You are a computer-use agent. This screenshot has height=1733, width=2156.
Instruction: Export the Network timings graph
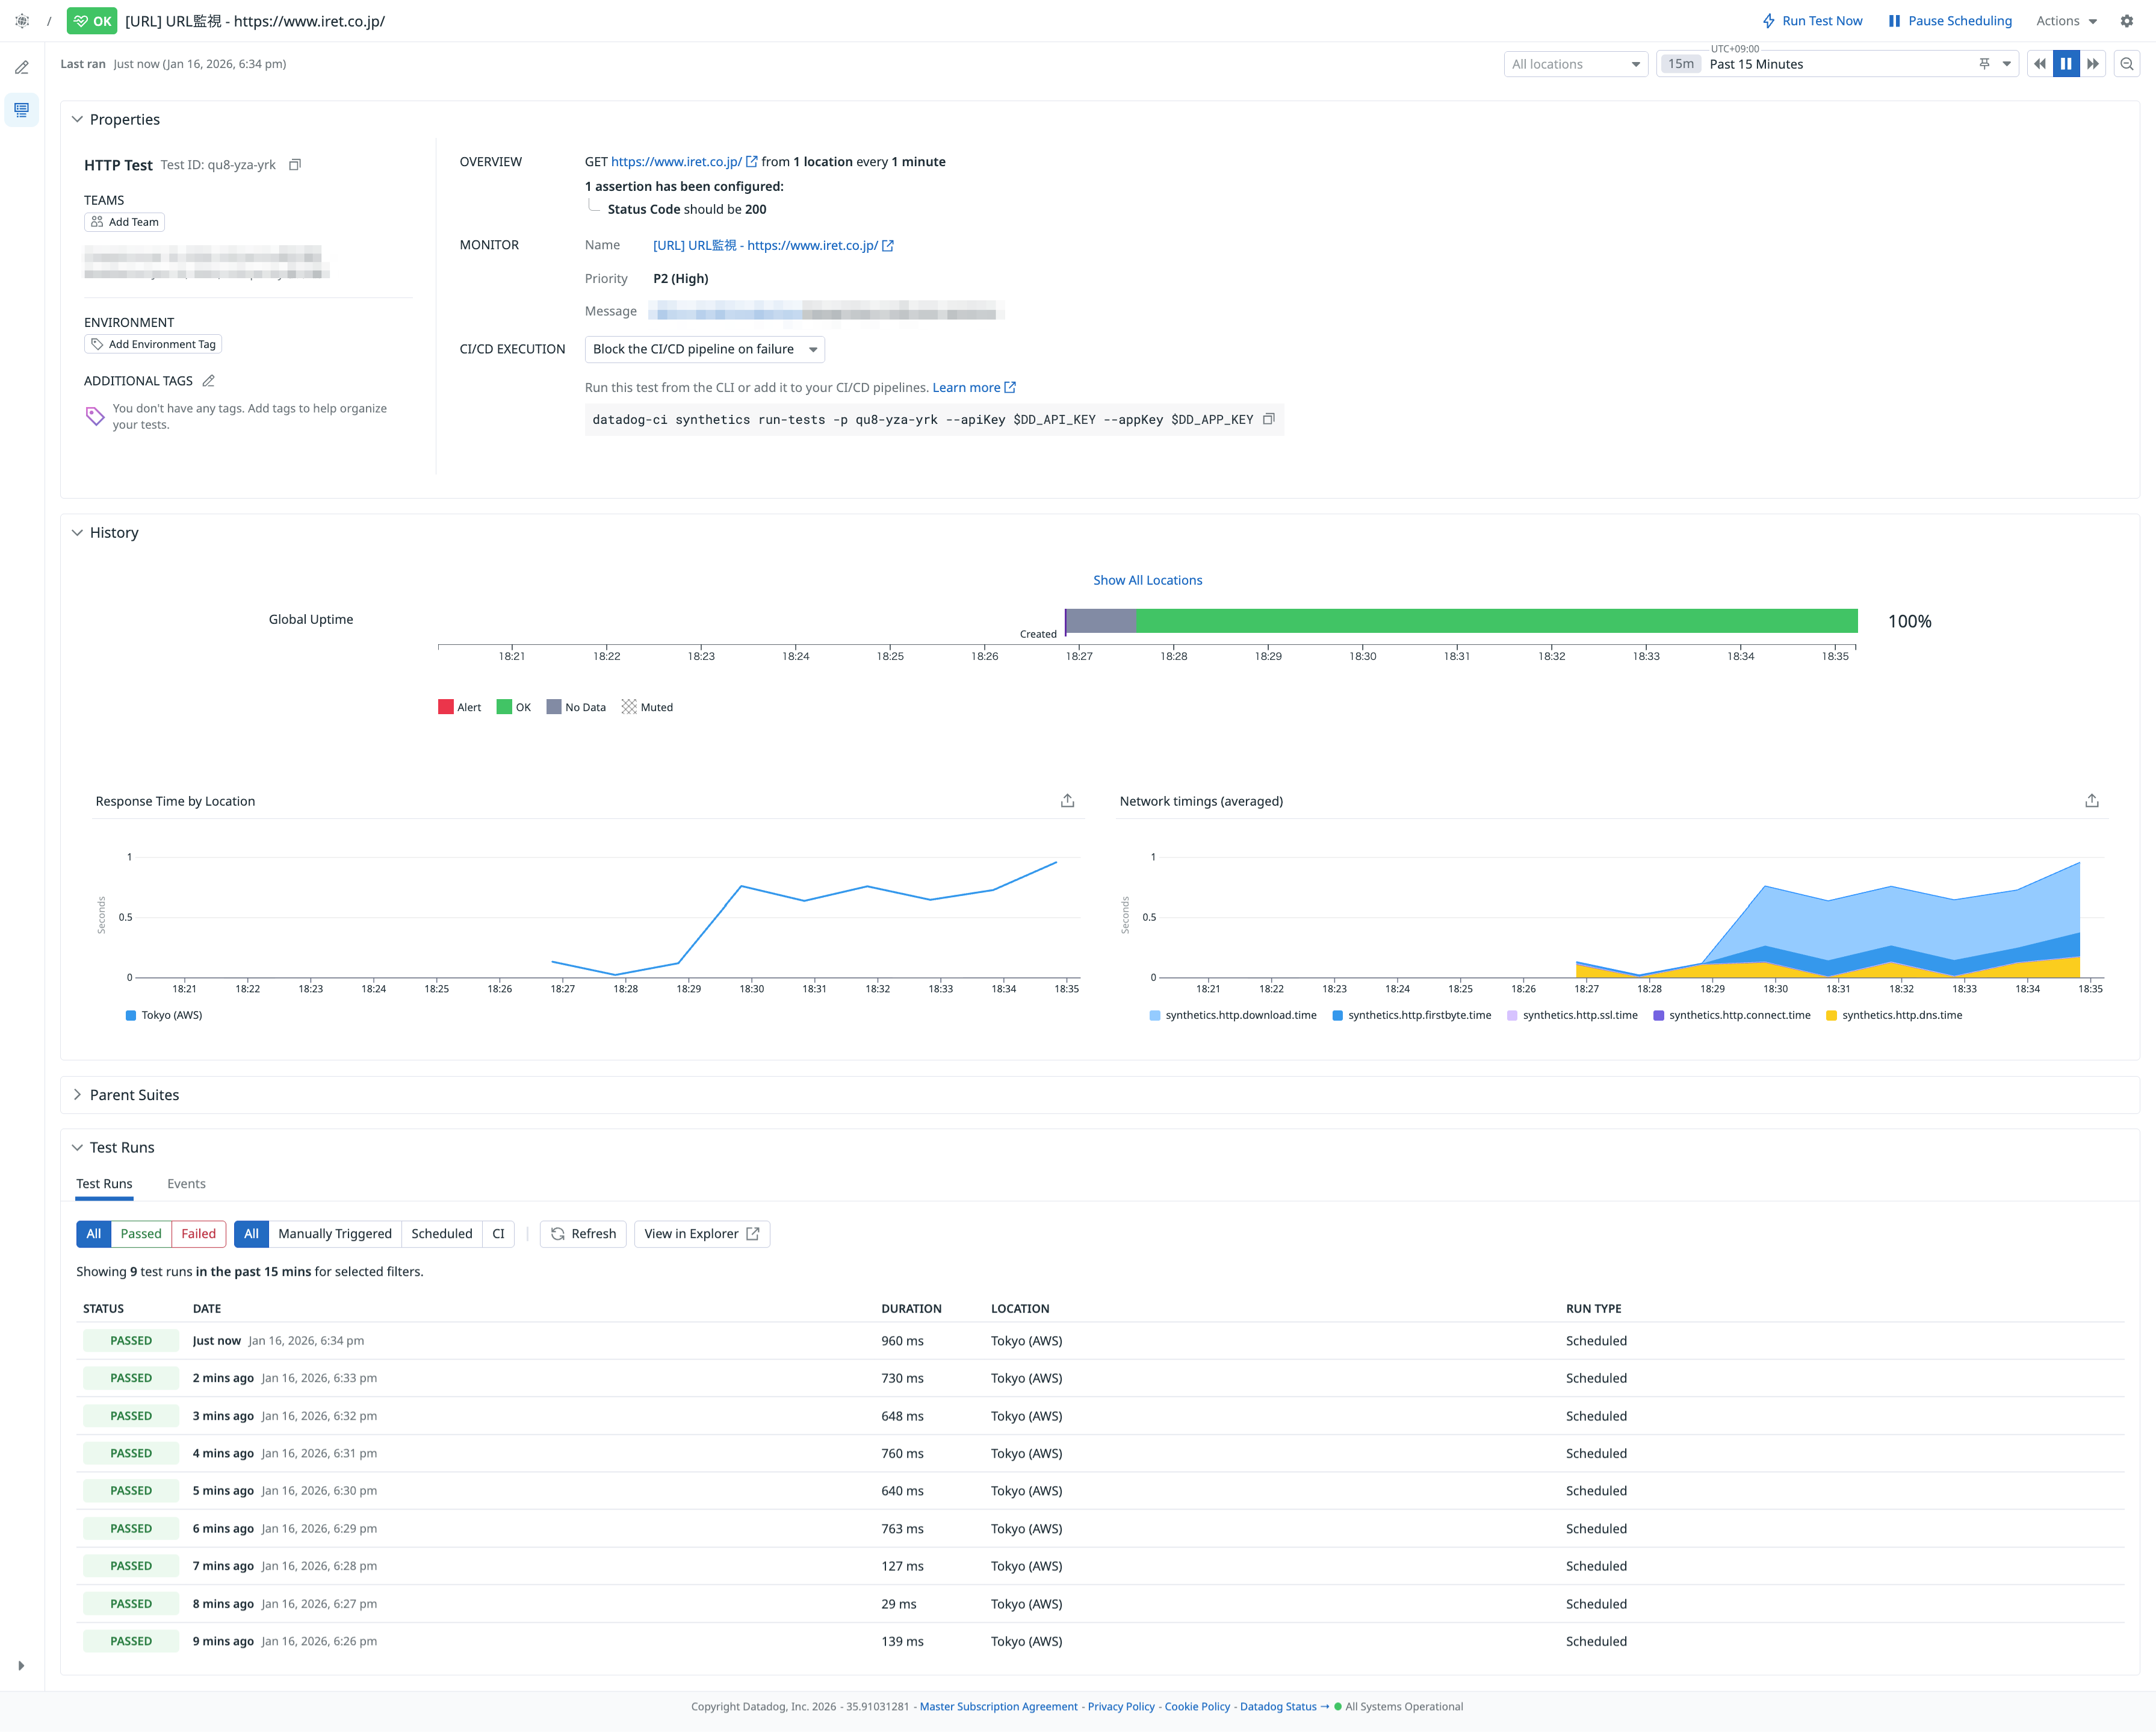click(x=2091, y=800)
